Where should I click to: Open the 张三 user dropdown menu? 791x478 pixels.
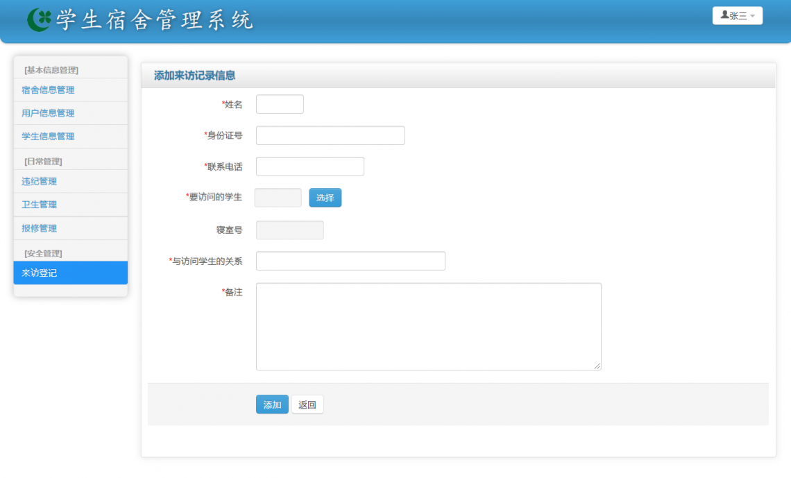click(x=737, y=16)
